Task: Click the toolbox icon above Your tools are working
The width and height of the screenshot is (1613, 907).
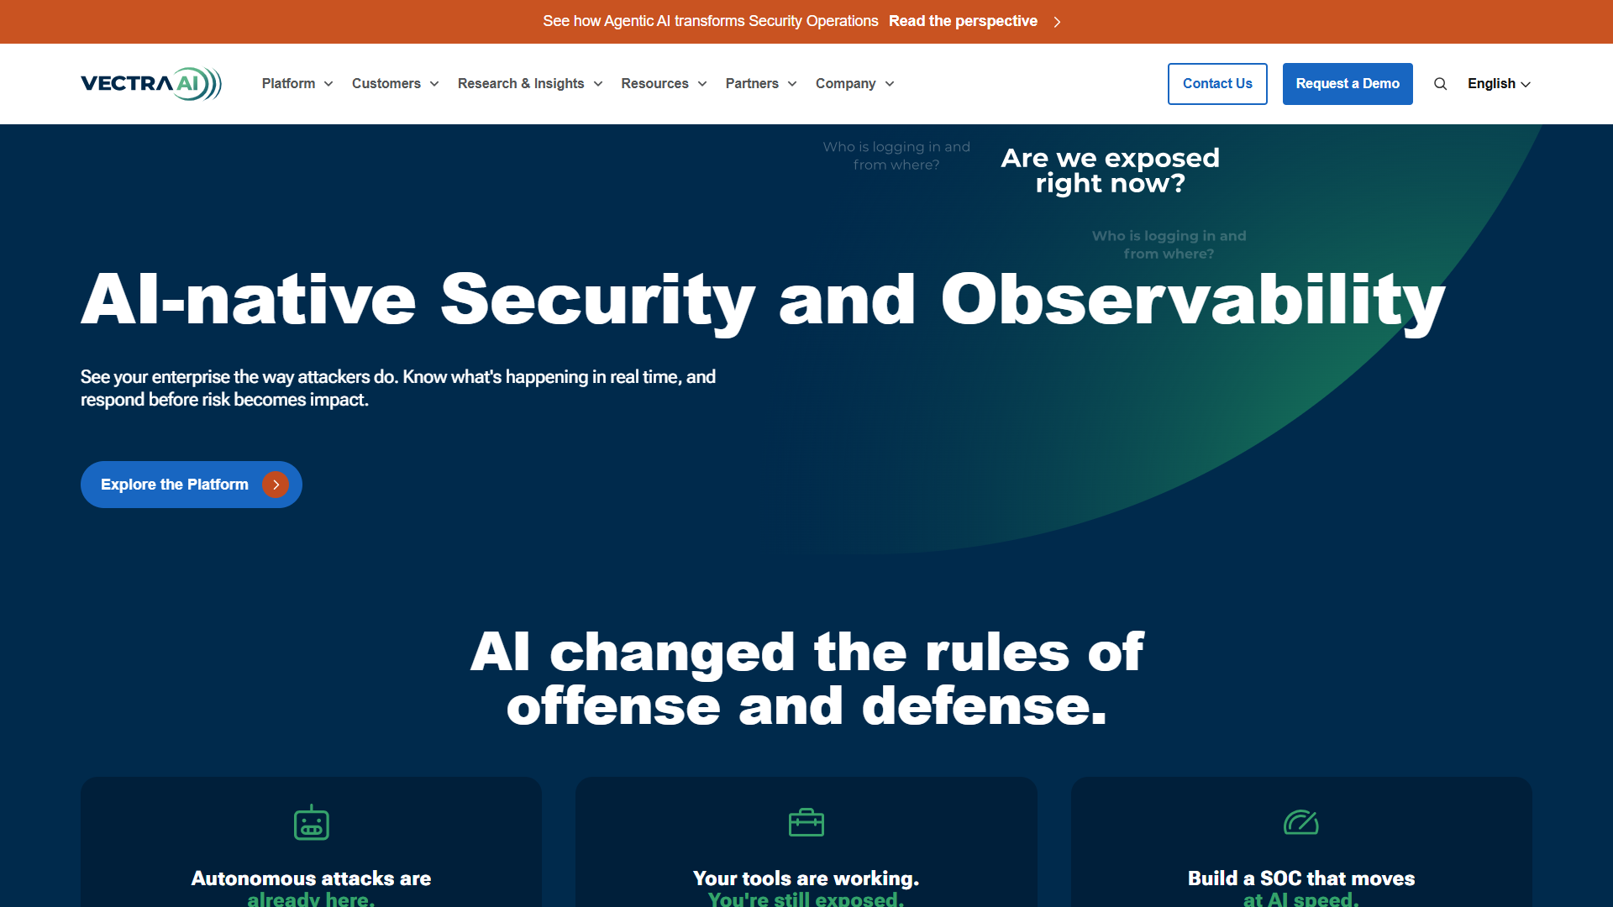Action: pyautogui.click(x=806, y=822)
